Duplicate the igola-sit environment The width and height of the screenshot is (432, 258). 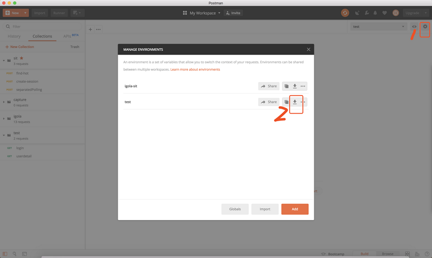pyautogui.click(x=287, y=86)
